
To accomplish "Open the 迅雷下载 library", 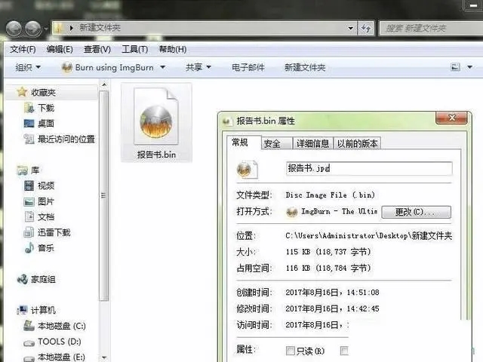I will coord(47,232).
